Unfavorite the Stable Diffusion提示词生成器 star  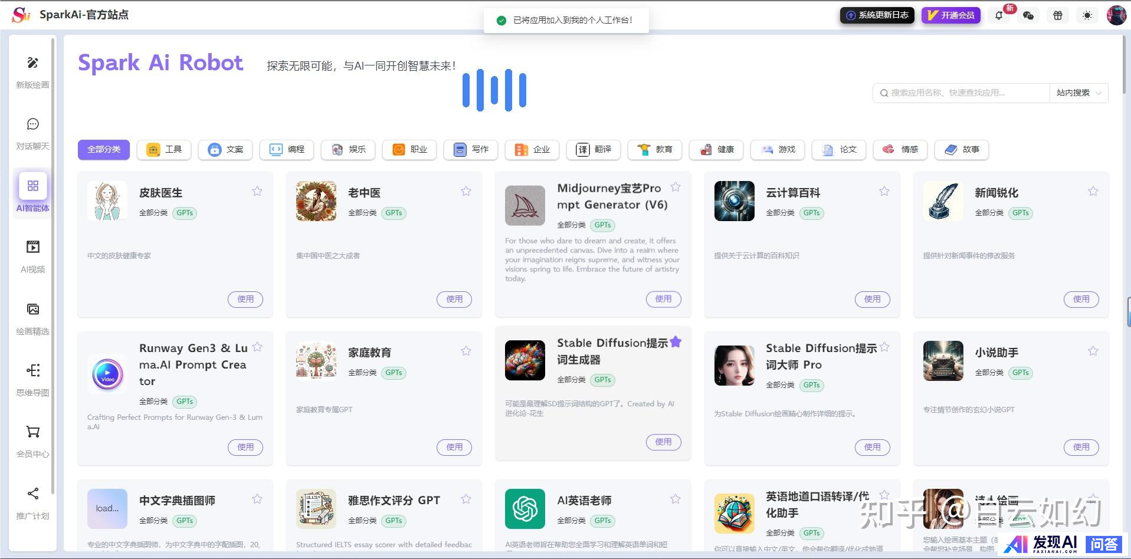[x=676, y=342]
